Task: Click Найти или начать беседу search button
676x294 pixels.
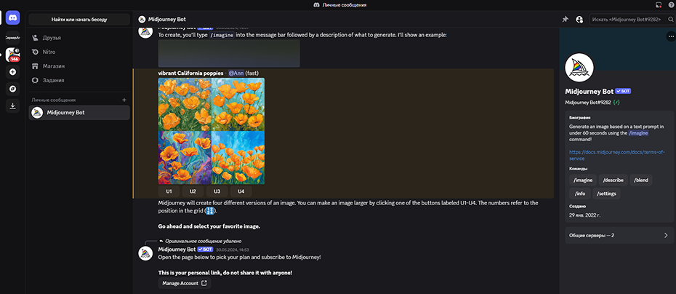Action: 79,20
